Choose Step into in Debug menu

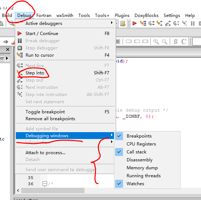pyautogui.click(x=65, y=73)
